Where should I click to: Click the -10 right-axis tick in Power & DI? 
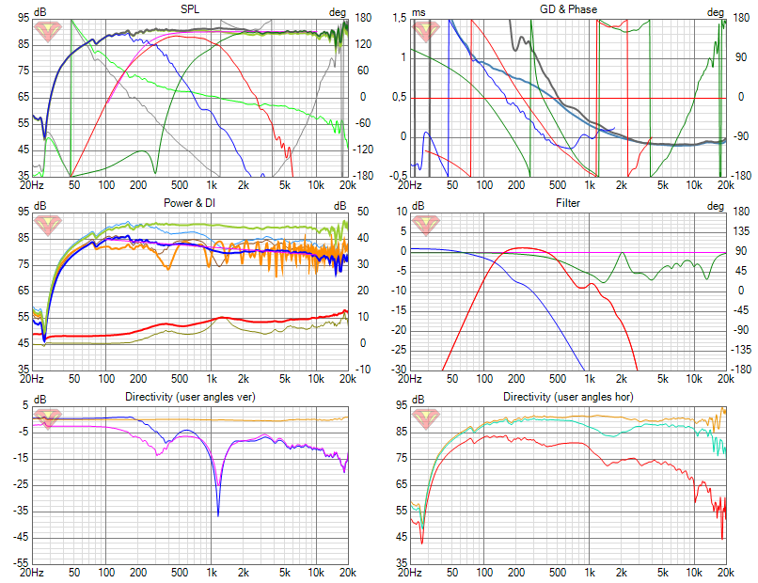tap(362, 370)
